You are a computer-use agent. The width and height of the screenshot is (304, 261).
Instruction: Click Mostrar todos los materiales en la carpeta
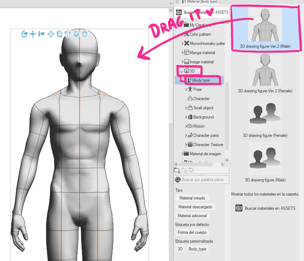(x=265, y=194)
